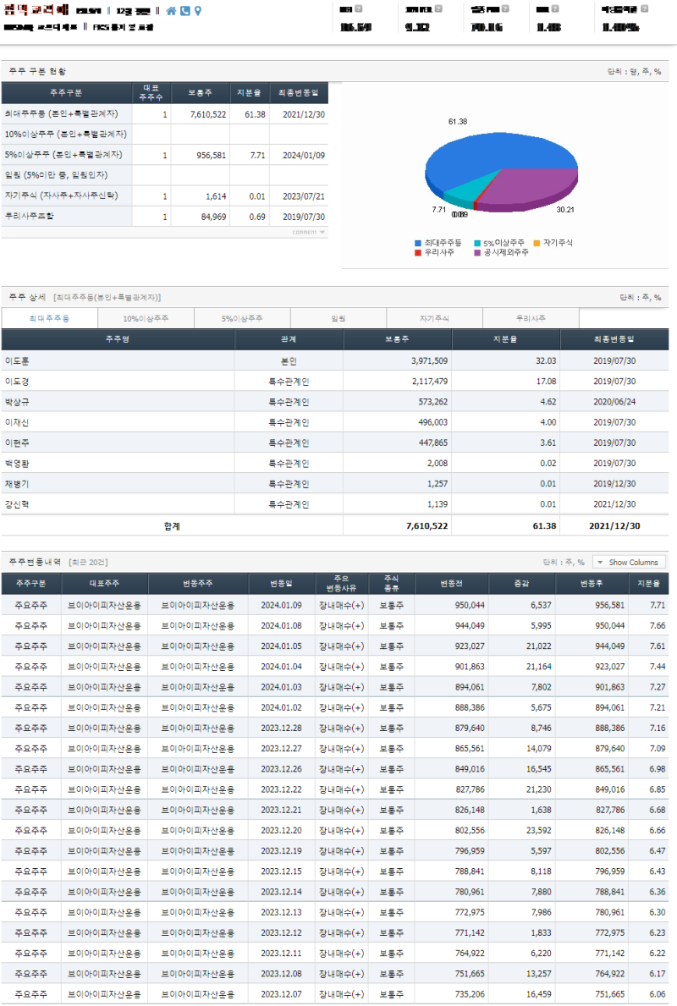Open help tooltip above the 16.69 value

[x=359, y=8]
